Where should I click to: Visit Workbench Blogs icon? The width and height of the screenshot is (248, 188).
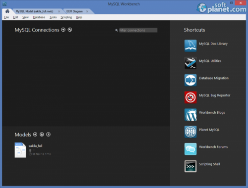pos(190,115)
